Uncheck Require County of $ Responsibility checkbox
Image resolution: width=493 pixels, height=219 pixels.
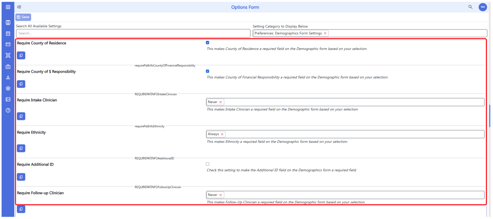point(208,71)
